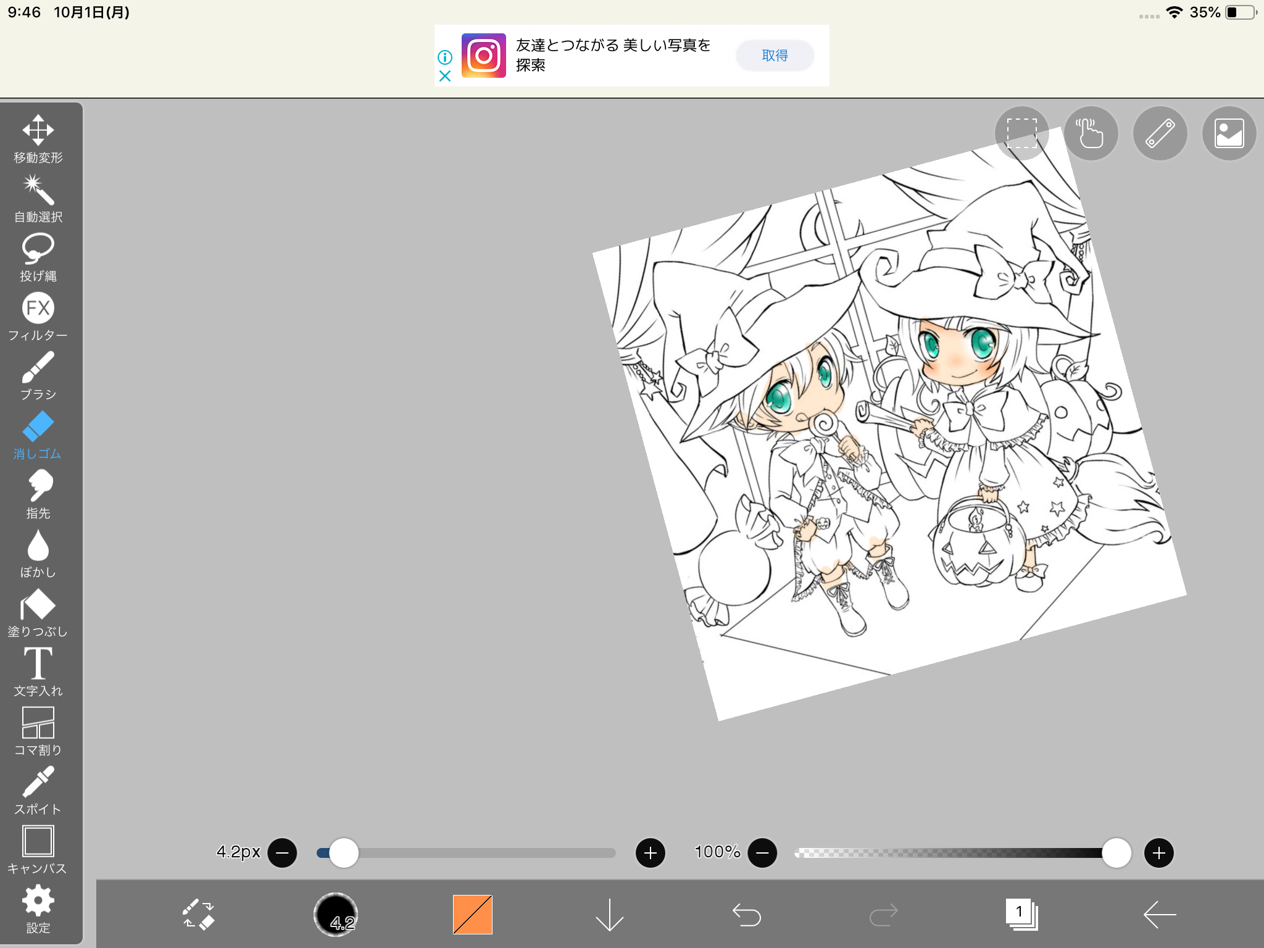Toggle the stabilizer hand icon

1091,133
